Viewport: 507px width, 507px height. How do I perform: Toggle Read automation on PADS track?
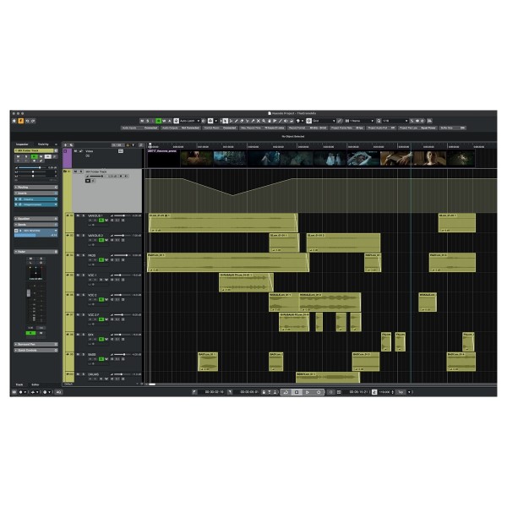pos(101,260)
